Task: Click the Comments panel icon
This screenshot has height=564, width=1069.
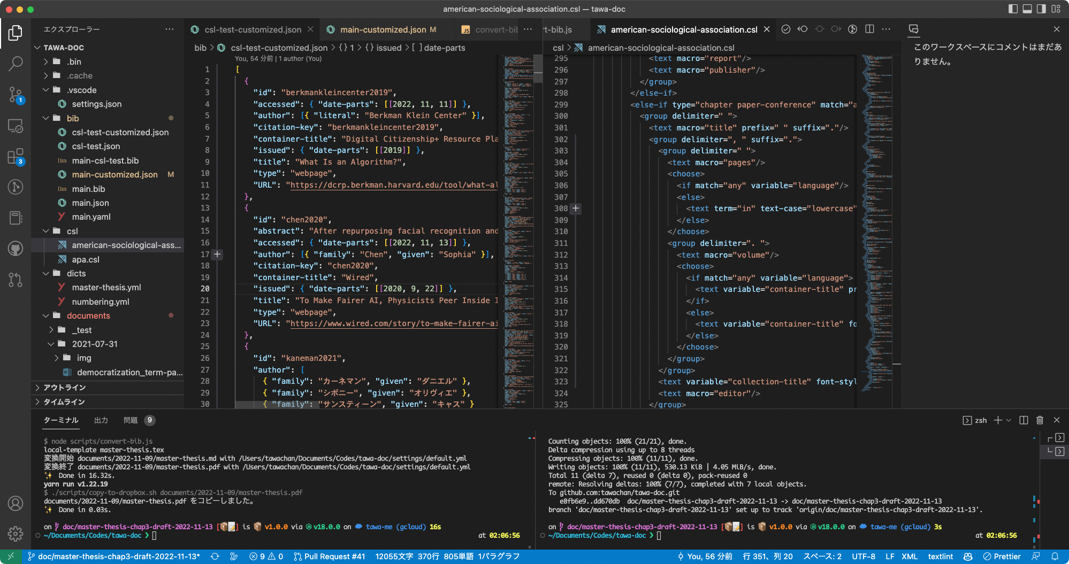Action: 914,29
